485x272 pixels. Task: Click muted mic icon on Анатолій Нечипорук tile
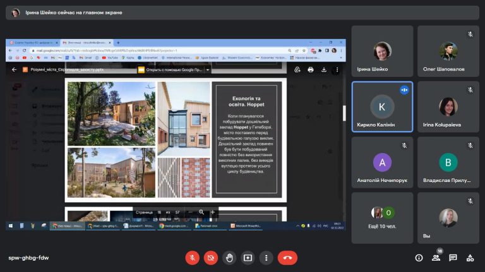(x=404, y=145)
